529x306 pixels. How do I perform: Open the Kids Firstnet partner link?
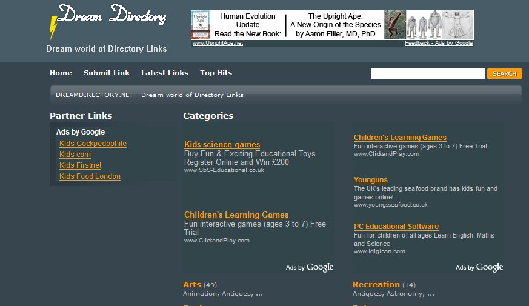tap(81, 165)
